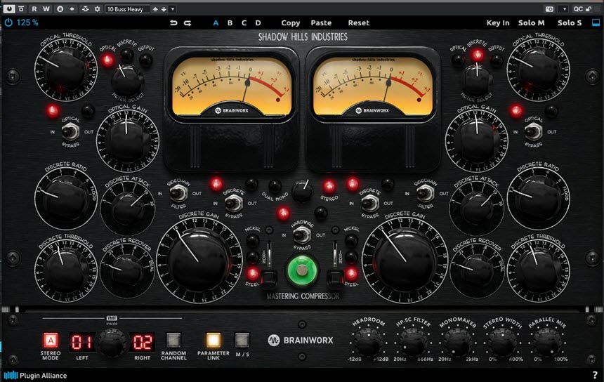Select settings bank C
Image resolution: width=604 pixels, height=382 pixels.
[244, 23]
